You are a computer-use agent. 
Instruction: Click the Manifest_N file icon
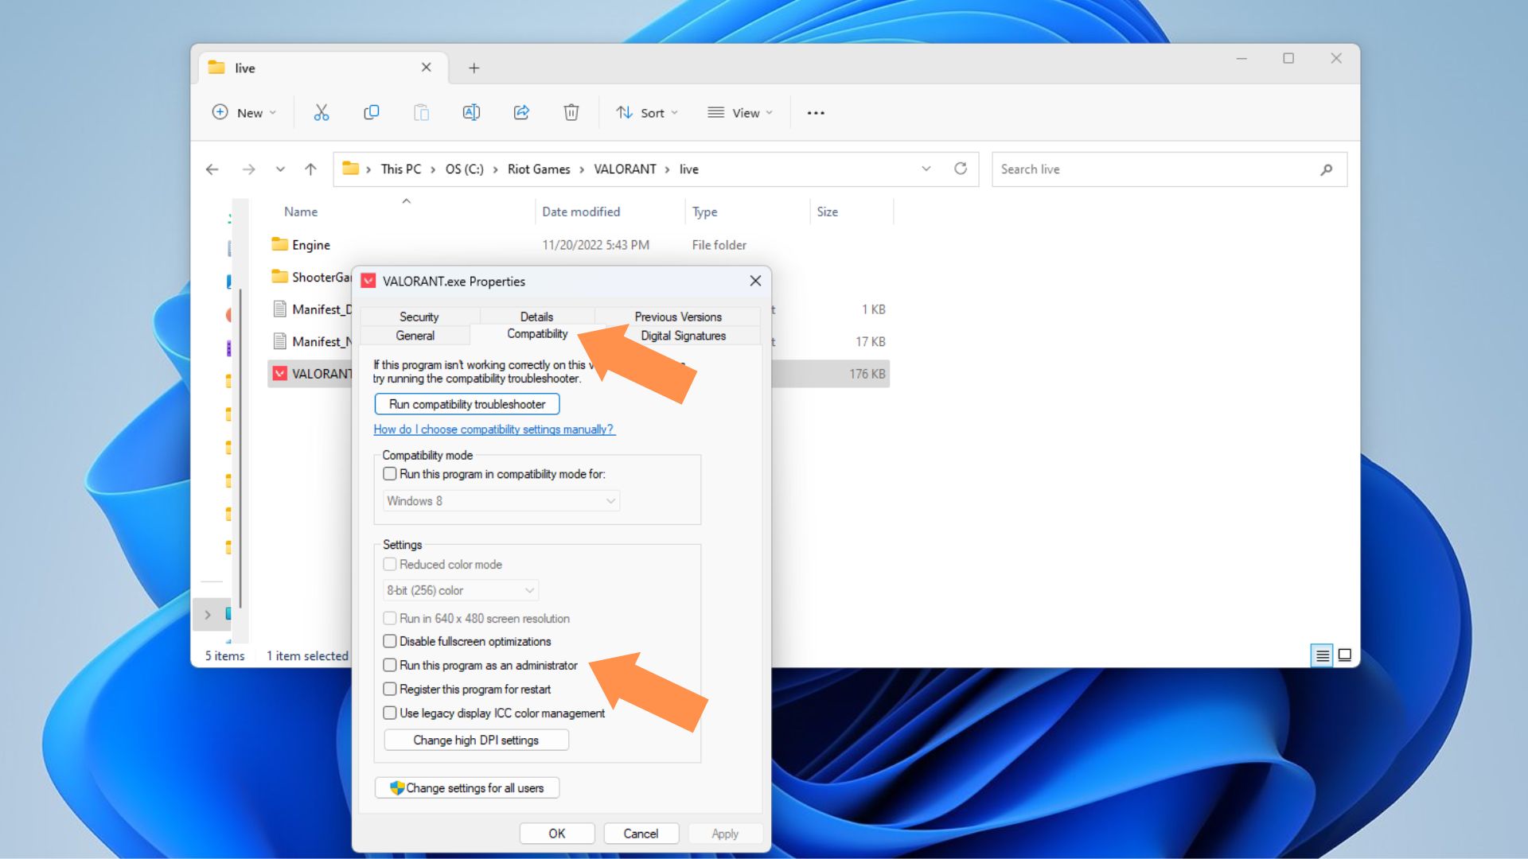279,341
